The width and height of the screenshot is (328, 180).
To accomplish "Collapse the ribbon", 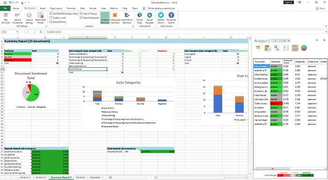I will click(x=326, y=26).
